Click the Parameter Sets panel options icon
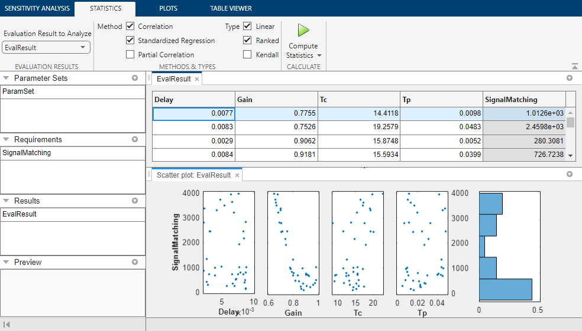582x331 pixels. [x=135, y=78]
